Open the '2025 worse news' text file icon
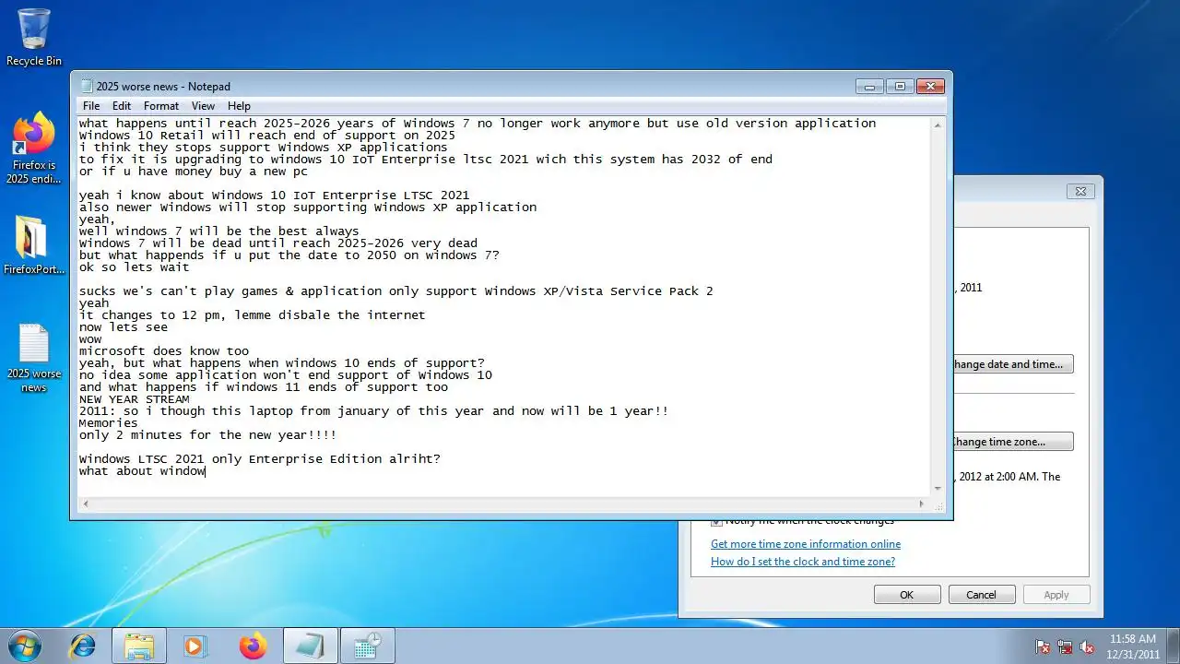1180x664 pixels. (34, 358)
